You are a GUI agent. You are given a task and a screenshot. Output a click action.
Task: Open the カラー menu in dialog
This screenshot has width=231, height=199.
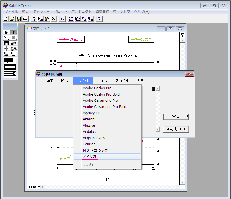tap(142, 81)
